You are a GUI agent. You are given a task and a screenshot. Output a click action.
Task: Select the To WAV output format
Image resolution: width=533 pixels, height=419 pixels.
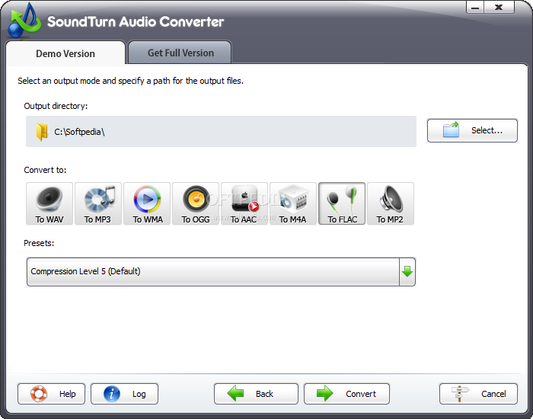(x=49, y=203)
